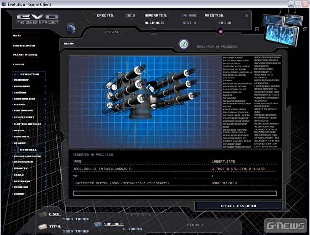Open Handel under Struktur

pos(19,131)
